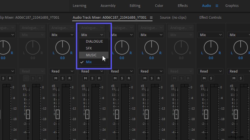Mute the track below the open output menu
The height and width of the screenshot is (140, 250).
point(85,78)
